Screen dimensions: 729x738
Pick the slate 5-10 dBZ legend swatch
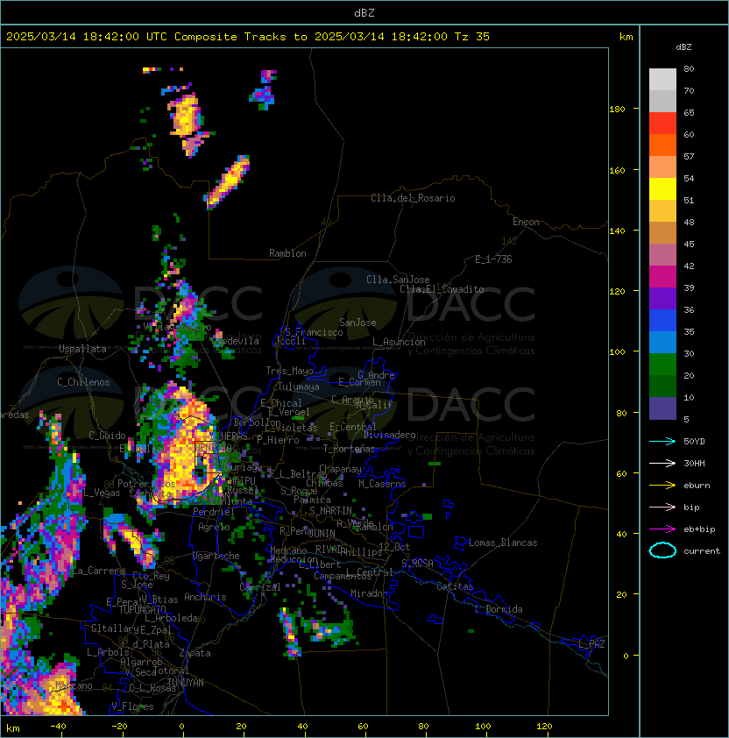point(662,408)
